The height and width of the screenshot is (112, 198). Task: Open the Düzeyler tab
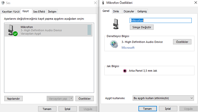(x=129, y=11)
